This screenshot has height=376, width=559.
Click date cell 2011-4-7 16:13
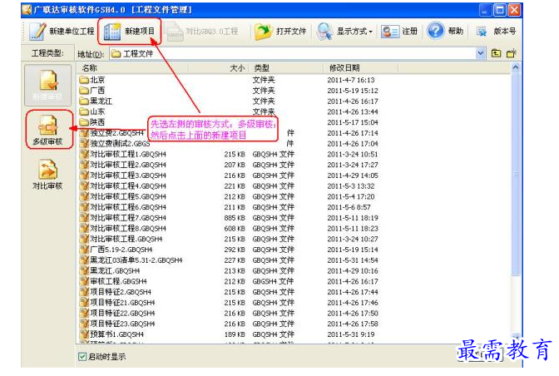click(x=351, y=80)
